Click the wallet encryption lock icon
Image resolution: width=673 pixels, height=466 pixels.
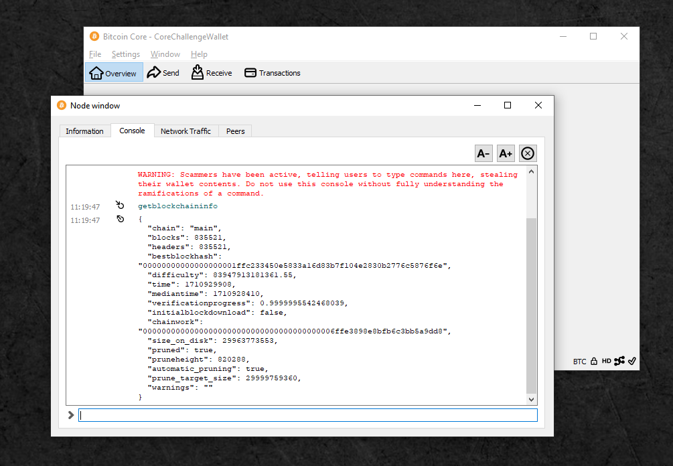tap(593, 362)
